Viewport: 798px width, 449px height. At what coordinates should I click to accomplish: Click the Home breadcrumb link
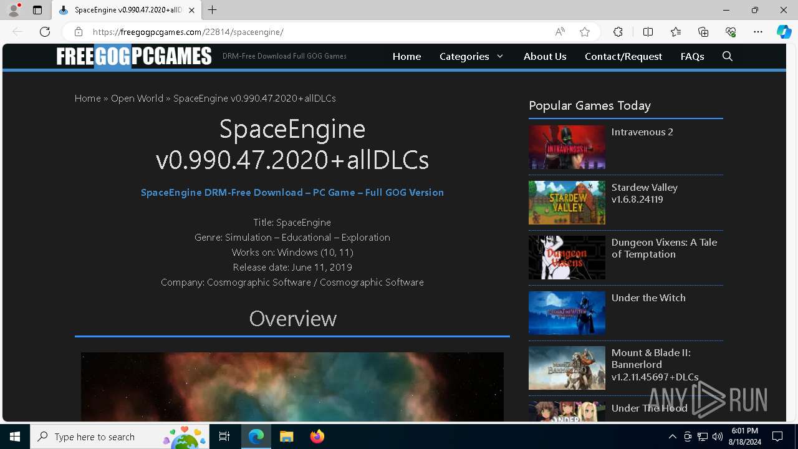(x=87, y=98)
